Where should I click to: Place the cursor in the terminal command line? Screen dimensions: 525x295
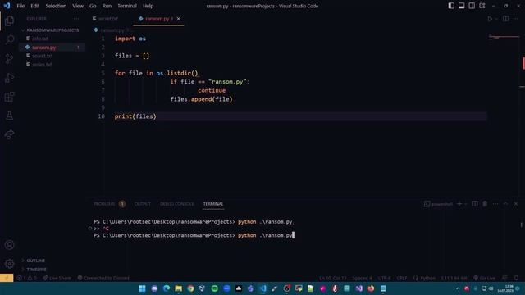(x=194, y=235)
